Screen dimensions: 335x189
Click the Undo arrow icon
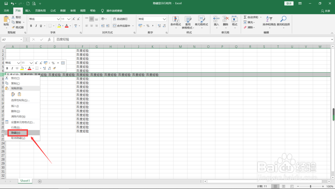tap(12, 3)
